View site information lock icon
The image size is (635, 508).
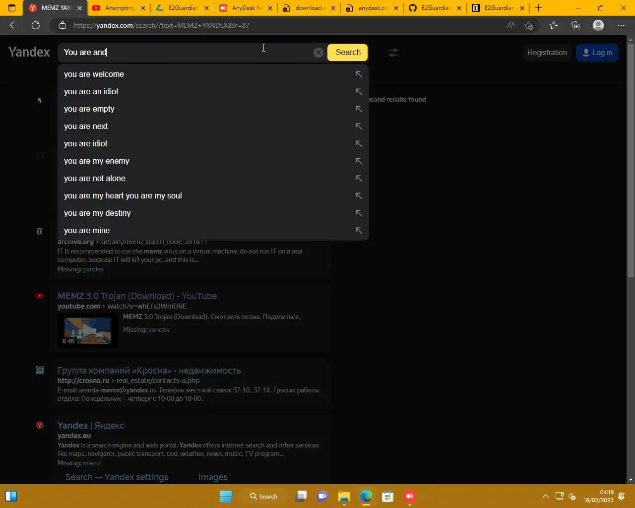pyautogui.click(x=62, y=25)
